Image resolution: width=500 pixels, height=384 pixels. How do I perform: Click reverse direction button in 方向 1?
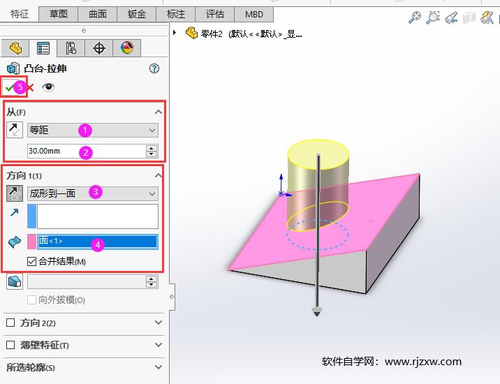pos(15,193)
